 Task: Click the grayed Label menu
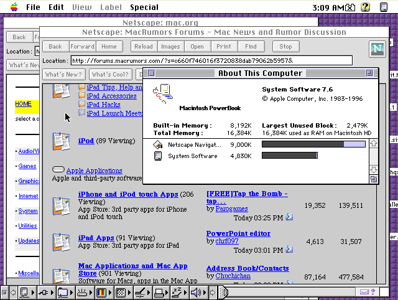pos(111,7)
